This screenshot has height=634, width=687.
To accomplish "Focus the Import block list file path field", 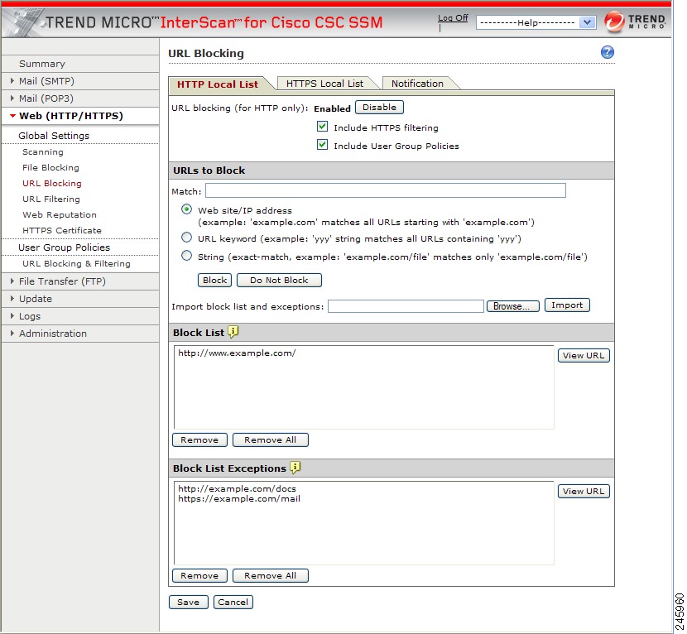I will click(x=406, y=306).
